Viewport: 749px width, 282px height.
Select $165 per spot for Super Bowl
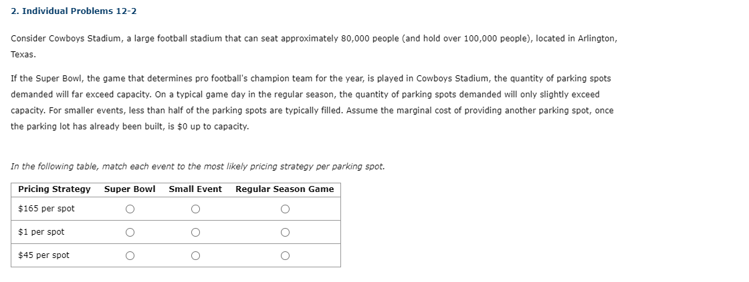click(x=130, y=209)
